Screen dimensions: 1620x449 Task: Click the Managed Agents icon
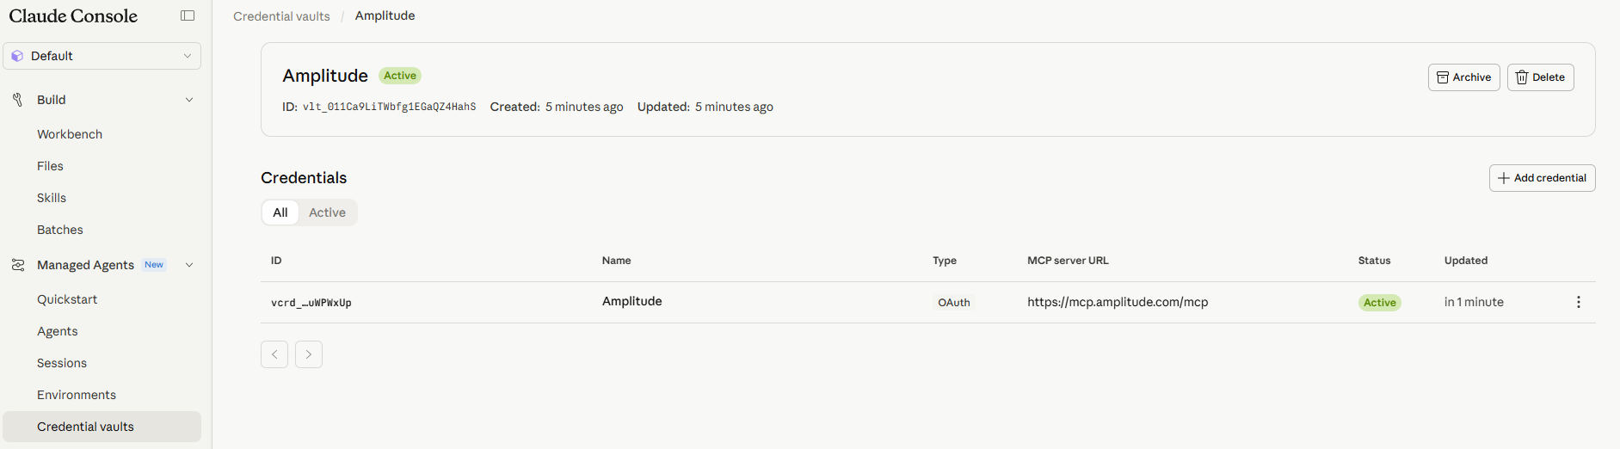[x=17, y=265]
